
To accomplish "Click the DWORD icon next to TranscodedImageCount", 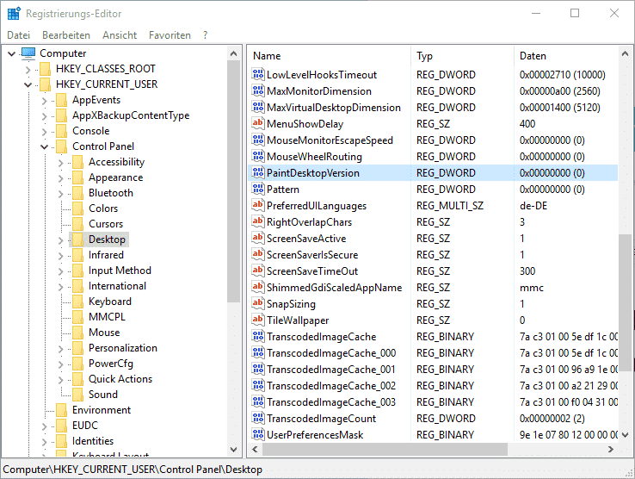I will [258, 418].
